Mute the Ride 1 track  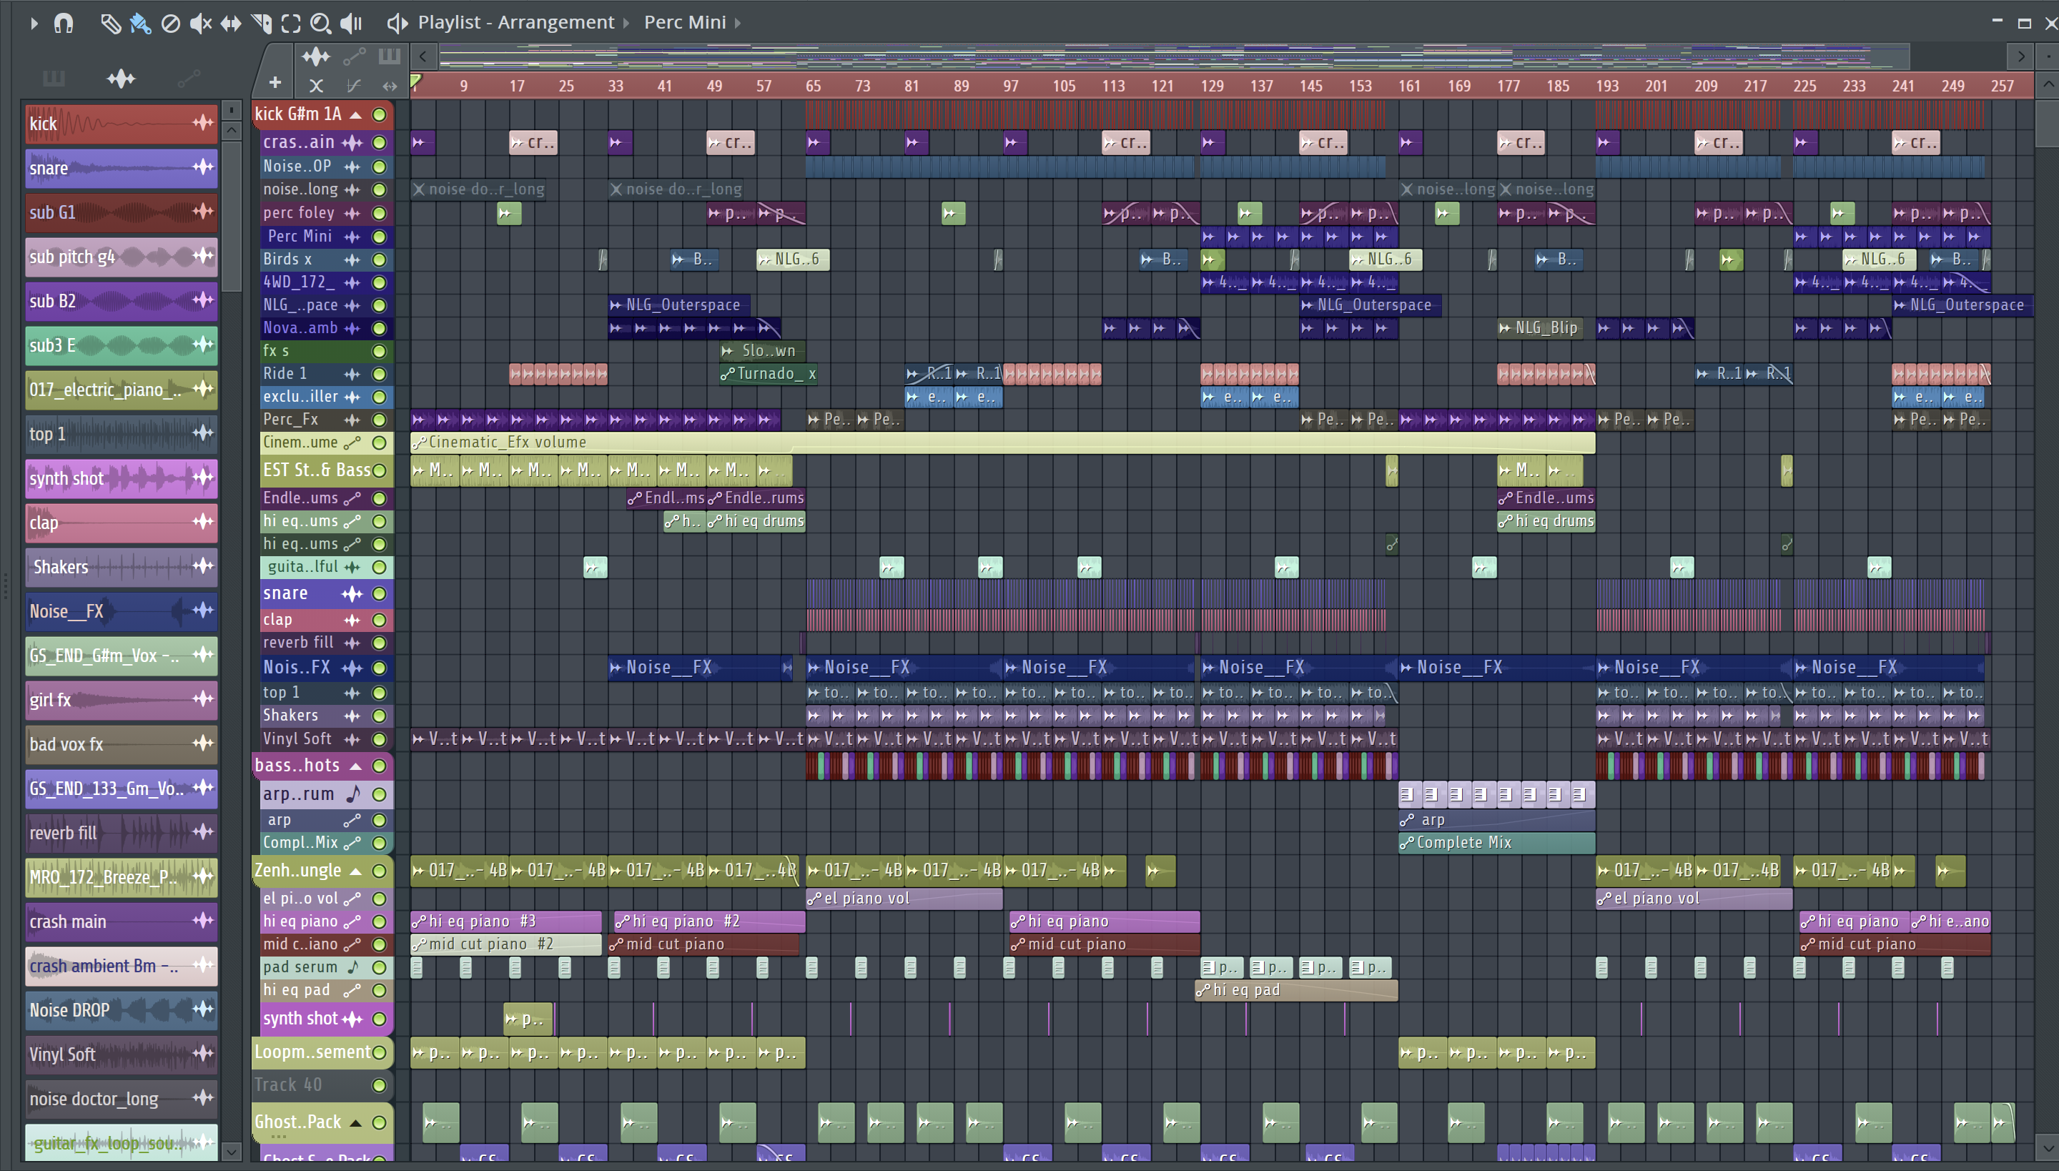[x=379, y=374]
